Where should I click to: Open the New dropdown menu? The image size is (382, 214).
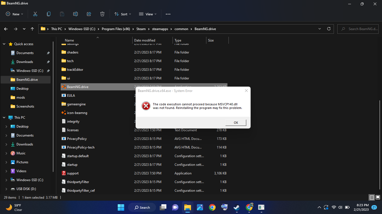pyautogui.click(x=15, y=14)
